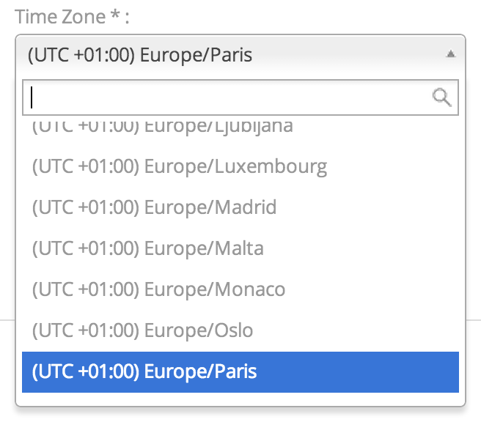481x422 pixels.
Task: Click the (UTC +01:00) prefix of Oslo
Action: [x=86, y=330]
